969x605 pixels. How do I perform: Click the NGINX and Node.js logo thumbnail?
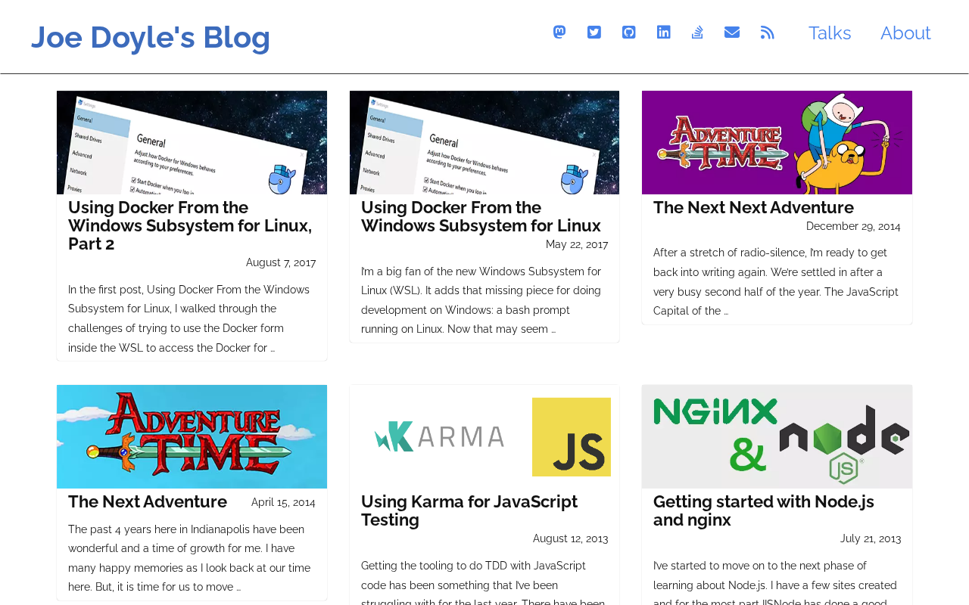point(777,436)
